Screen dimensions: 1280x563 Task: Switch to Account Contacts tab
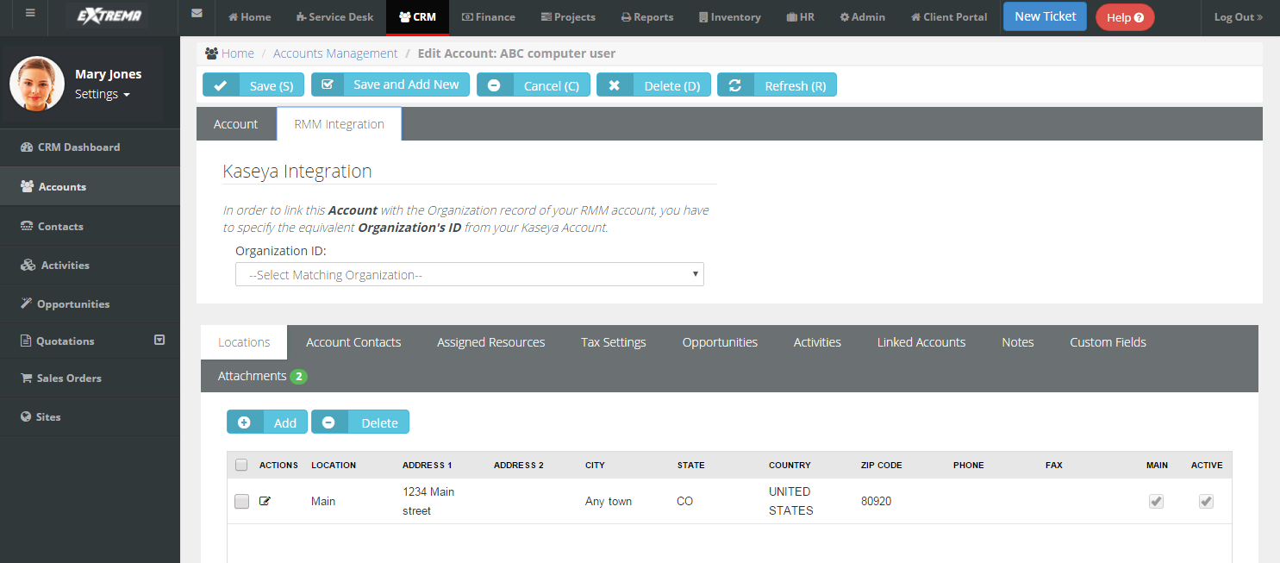[353, 342]
